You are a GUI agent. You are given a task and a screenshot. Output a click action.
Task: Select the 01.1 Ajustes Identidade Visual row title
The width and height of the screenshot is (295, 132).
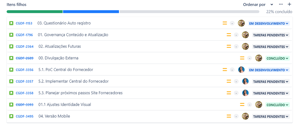point(65,104)
